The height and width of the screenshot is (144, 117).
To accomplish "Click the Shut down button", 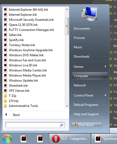I will (x=84, y=125).
